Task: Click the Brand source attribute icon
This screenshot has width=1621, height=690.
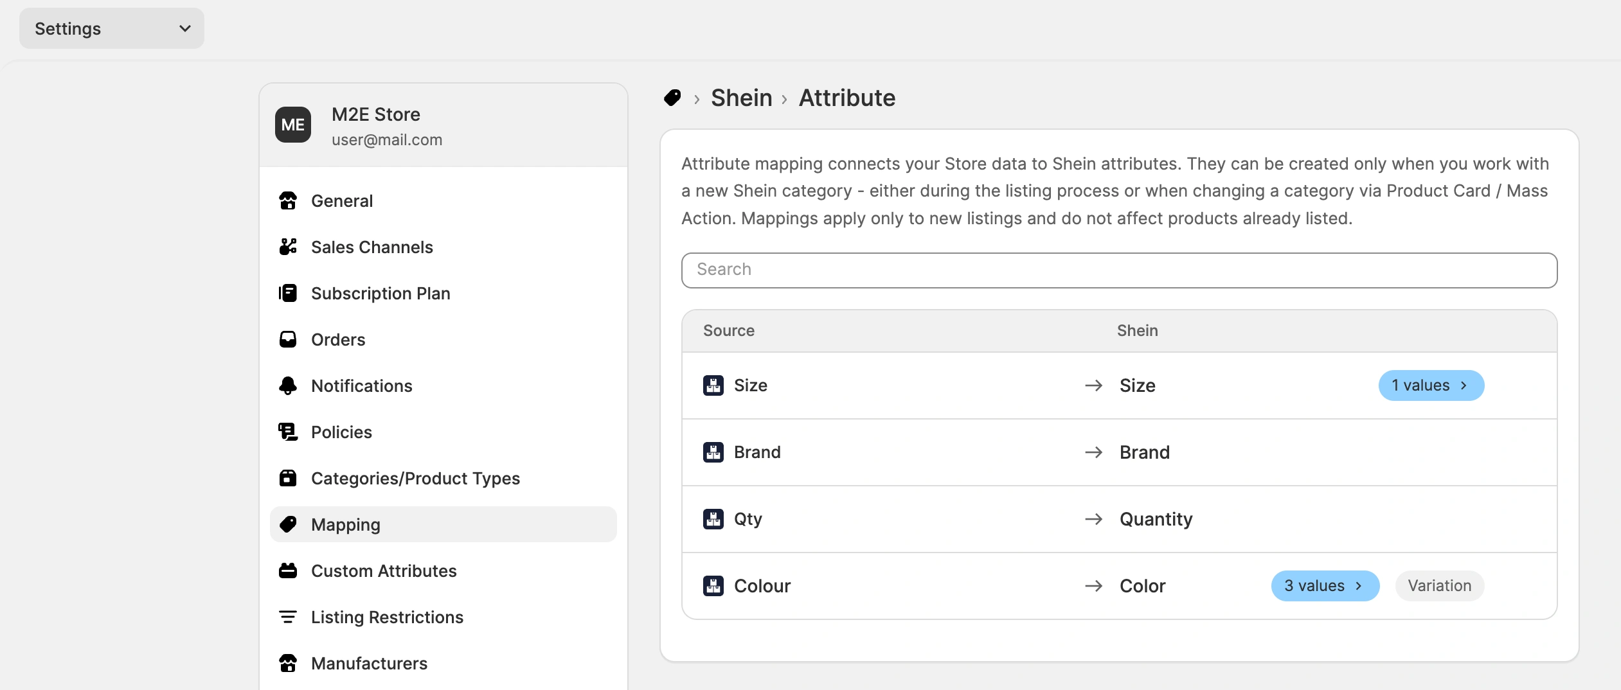Action: click(x=713, y=452)
